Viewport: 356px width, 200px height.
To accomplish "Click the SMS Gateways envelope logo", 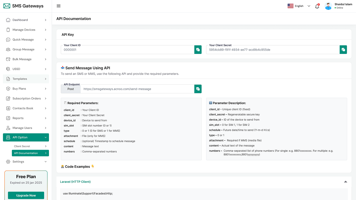I will (7, 6).
